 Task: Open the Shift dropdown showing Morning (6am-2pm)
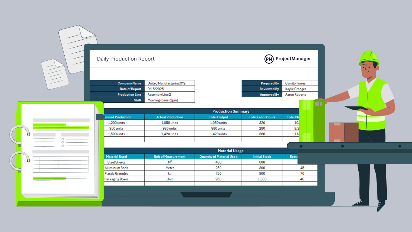[x=170, y=100]
